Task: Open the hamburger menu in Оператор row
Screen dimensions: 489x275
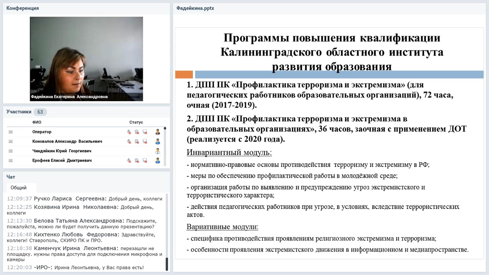Action: [x=10, y=132]
